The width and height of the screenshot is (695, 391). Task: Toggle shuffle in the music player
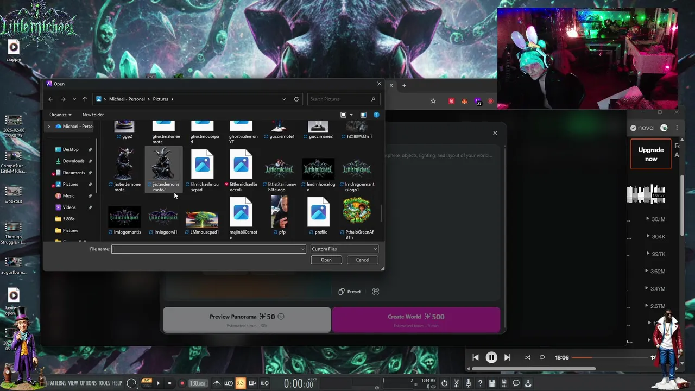tap(528, 357)
